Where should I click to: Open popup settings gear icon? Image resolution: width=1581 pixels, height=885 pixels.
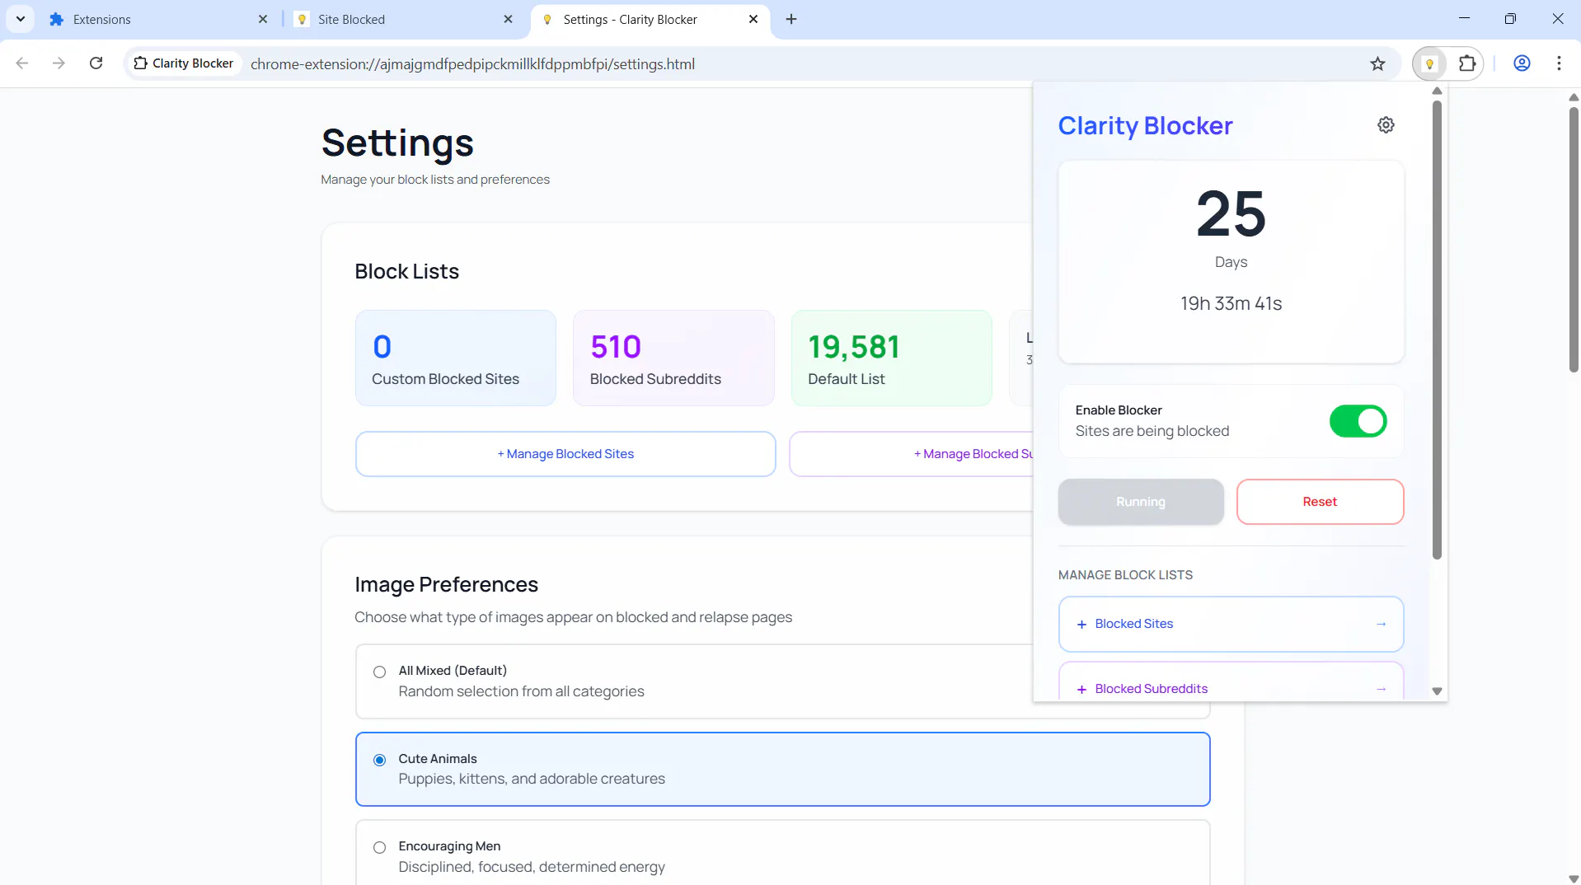[x=1386, y=125]
